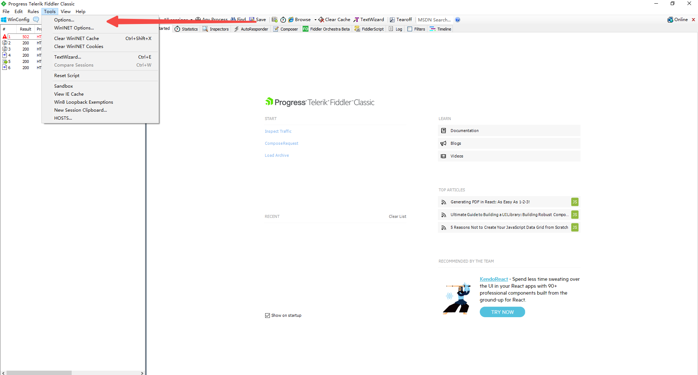Switch to the Inspectors tab
This screenshot has height=375, width=698.
tap(216, 29)
